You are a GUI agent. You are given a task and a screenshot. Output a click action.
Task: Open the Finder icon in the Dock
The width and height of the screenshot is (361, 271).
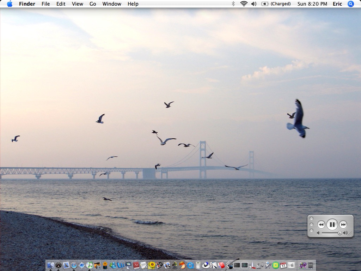pyautogui.click(x=50, y=265)
